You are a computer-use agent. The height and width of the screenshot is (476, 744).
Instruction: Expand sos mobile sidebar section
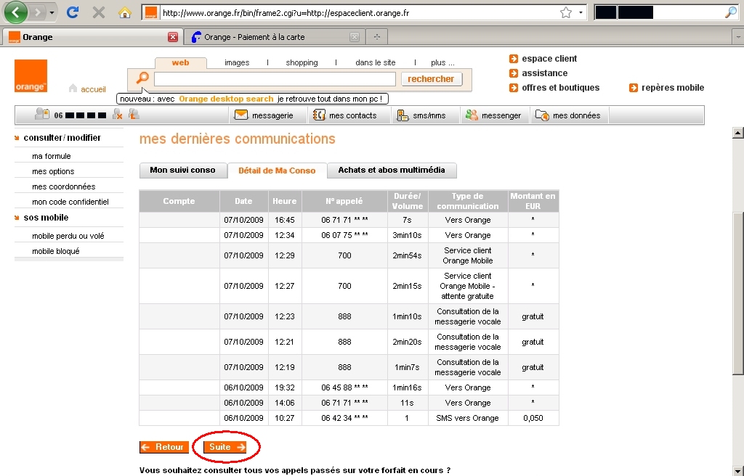click(x=46, y=218)
